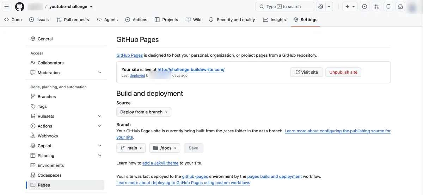Screen dimensions: 423x195
Task: Click the red Unpublish site button
Action: (x=343, y=72)
